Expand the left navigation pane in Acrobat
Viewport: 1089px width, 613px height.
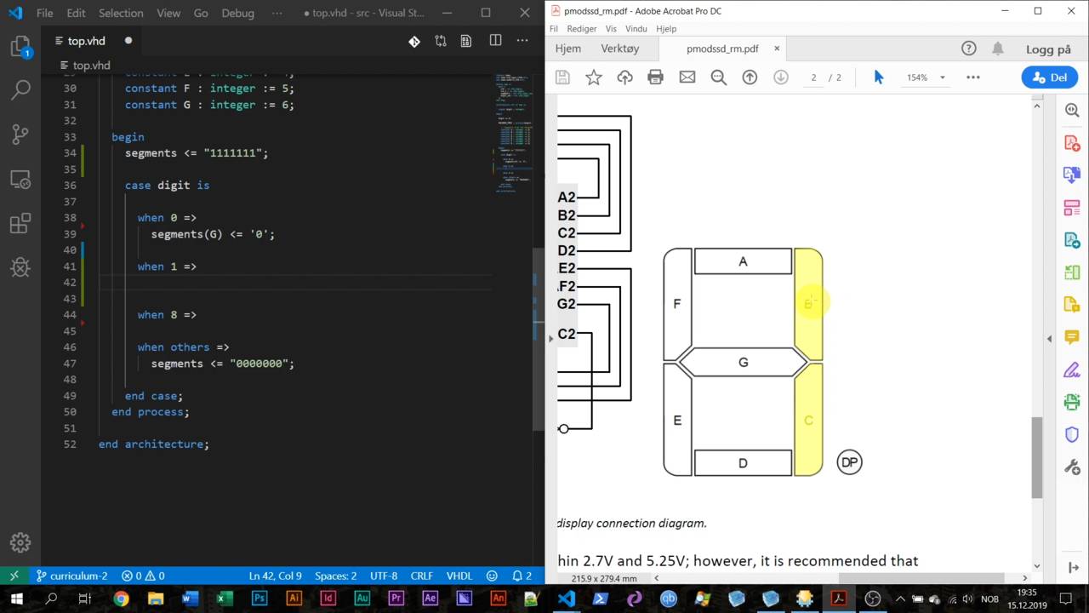click(550, 338)
